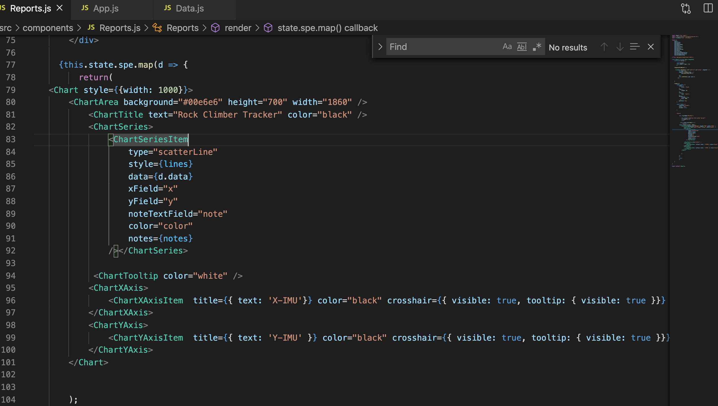The height and width of the screenshot is (406, 718).
Task: Click the split editor right icon
Action: click(x=708, y=8)
